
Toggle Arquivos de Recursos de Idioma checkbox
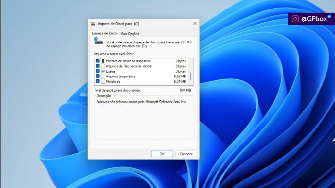pos(97,66)
